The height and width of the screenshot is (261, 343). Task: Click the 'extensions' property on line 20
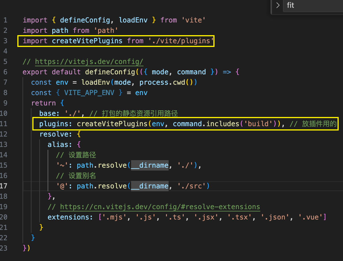(x=68, y=217)
